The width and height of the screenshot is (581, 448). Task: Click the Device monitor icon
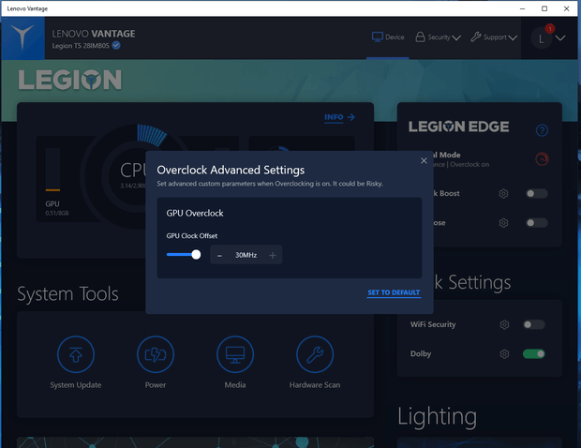pyautogui.click(x=378, y=37)
